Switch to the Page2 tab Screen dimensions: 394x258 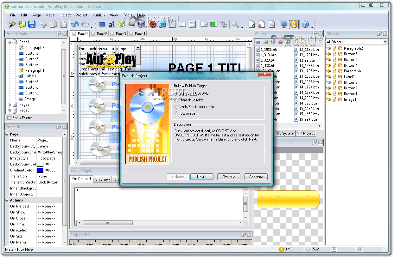[x=99, y=34]
